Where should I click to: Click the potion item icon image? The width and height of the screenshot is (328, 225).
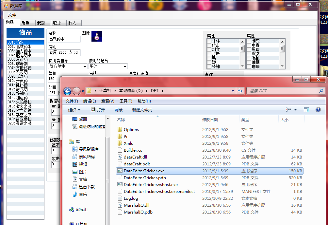coord(97,36)
